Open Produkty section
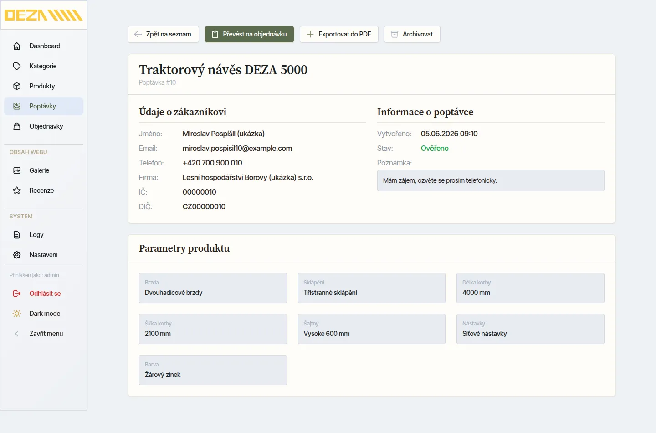The image size is (656, 433). pyautogui.click(x=44, y=86)
